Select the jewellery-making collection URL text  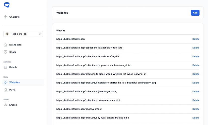(x=87, y=91)
